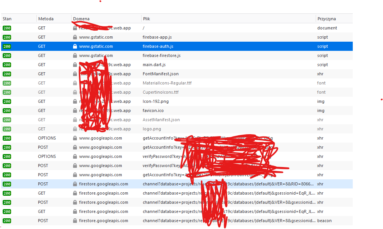Click the 'script' cause of the main.dart.js row

tap(323, 65)
